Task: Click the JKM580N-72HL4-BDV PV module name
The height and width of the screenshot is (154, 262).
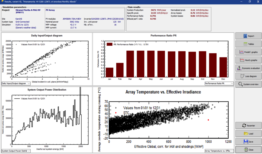Action: 72,19
